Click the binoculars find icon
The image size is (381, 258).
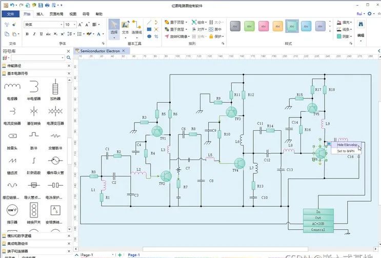pyautogui.click(x=360, y=24)
